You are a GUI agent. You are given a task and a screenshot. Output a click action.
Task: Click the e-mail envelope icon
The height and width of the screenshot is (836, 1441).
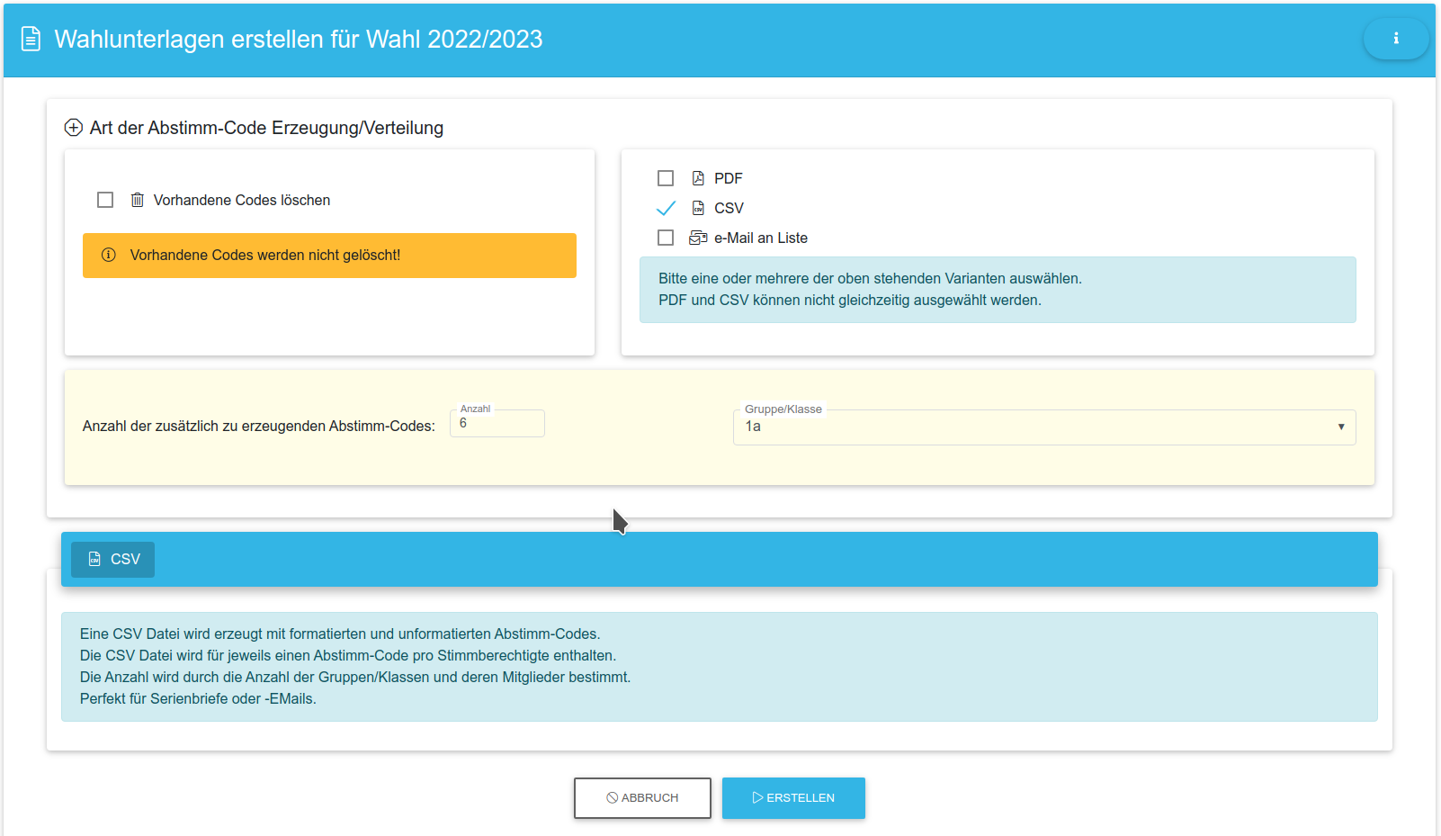click(x=698, y=238)
